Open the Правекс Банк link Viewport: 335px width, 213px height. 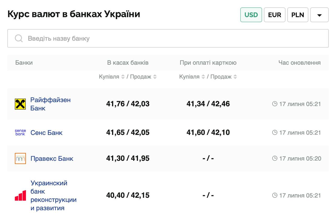click(52, 159)
